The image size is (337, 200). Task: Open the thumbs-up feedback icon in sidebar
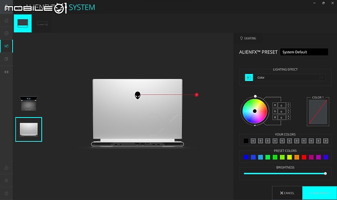(x=7, y=168)
